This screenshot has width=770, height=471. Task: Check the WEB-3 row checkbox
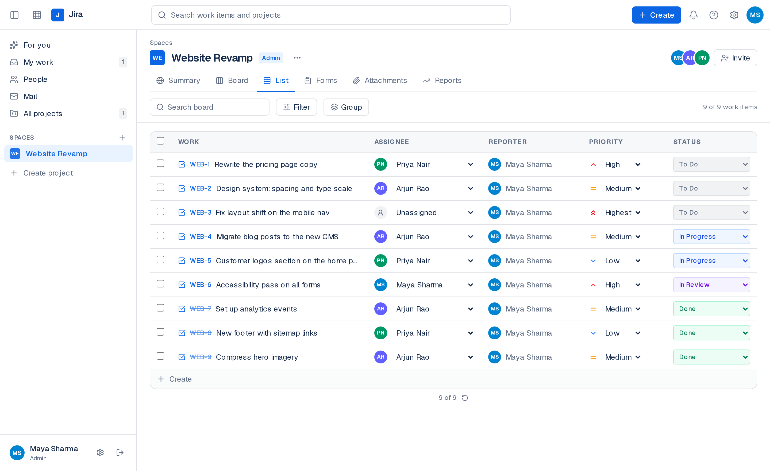160,212
